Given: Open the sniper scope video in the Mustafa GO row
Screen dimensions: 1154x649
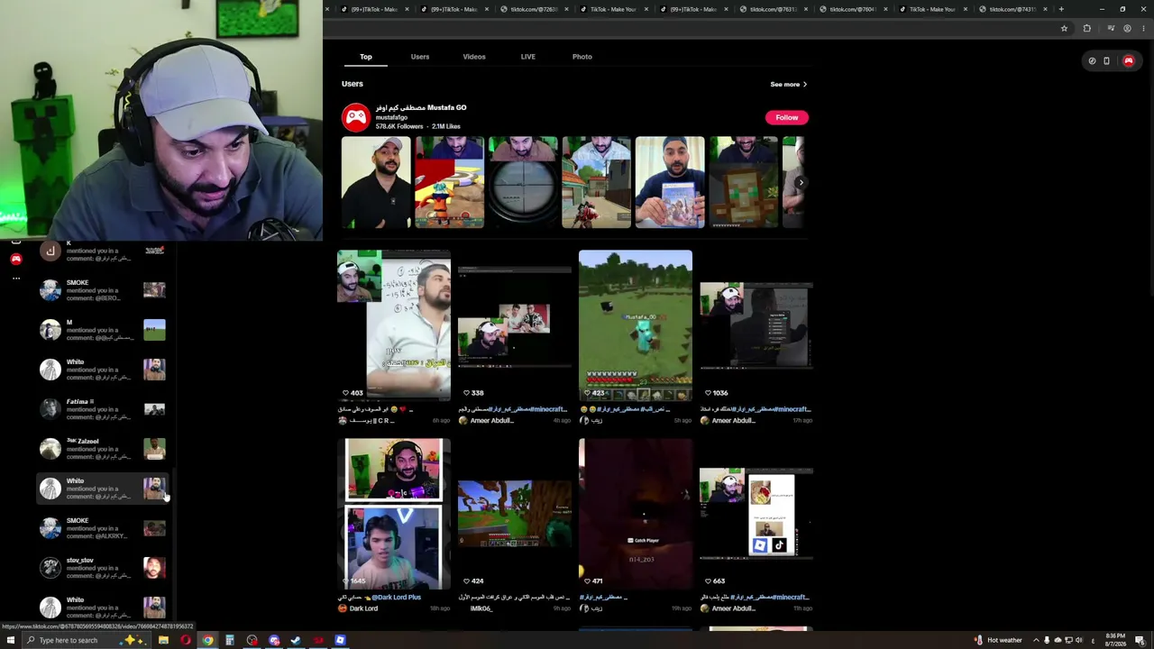Looking at the screenshot, I should click(523, 182).
